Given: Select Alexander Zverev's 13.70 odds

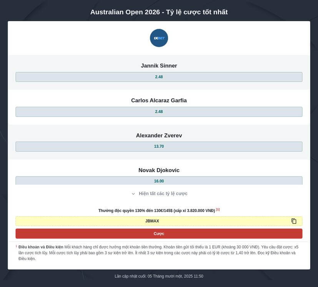Looking at the screenshot, I should pyautogui.click(x=159, y=146).
